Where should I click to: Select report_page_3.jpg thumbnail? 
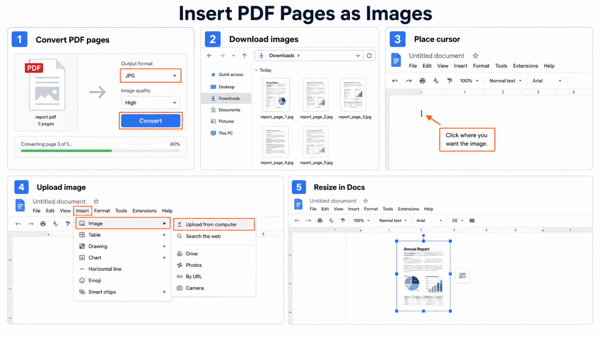pyautogui.click(x=353, y=95)
